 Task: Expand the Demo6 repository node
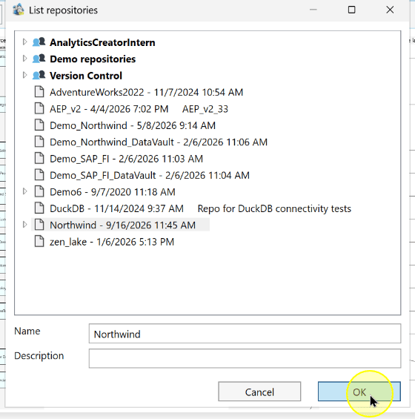pos(24,191)
